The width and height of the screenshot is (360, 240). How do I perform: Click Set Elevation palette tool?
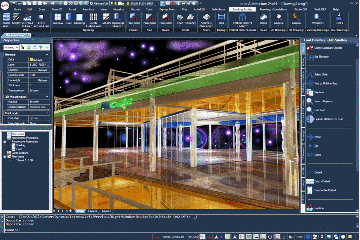click(x=318, y=56)
